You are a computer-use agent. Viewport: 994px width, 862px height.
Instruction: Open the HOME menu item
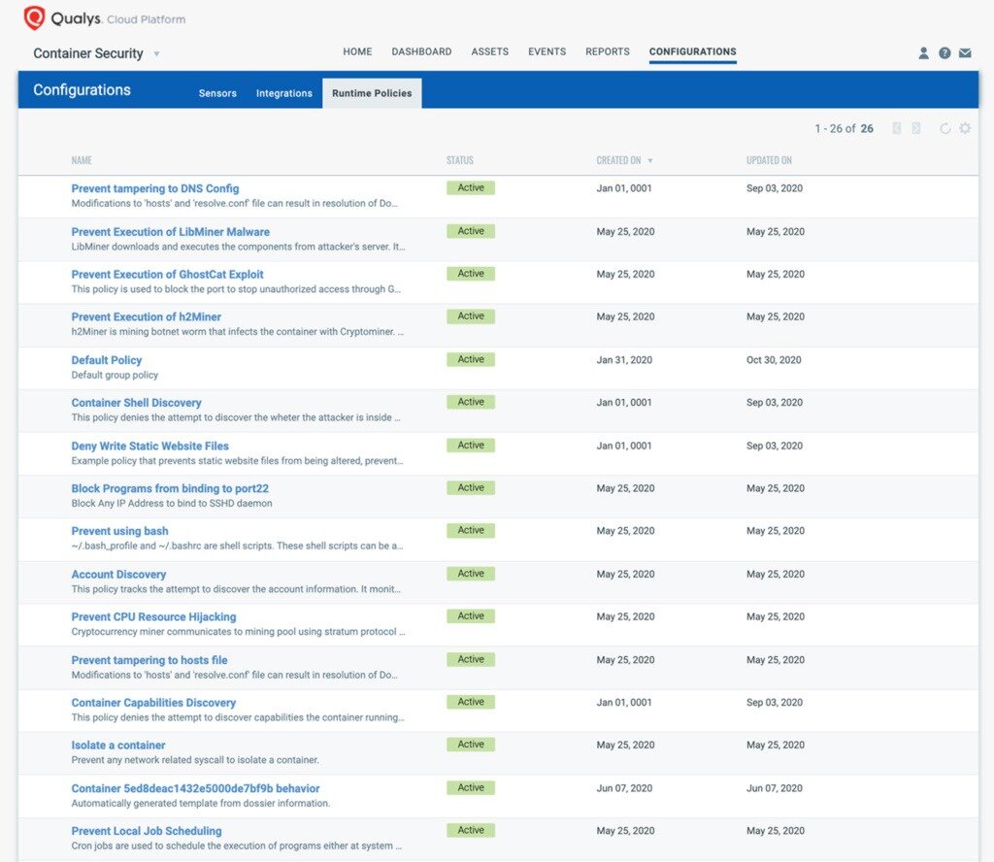(357, 51)
